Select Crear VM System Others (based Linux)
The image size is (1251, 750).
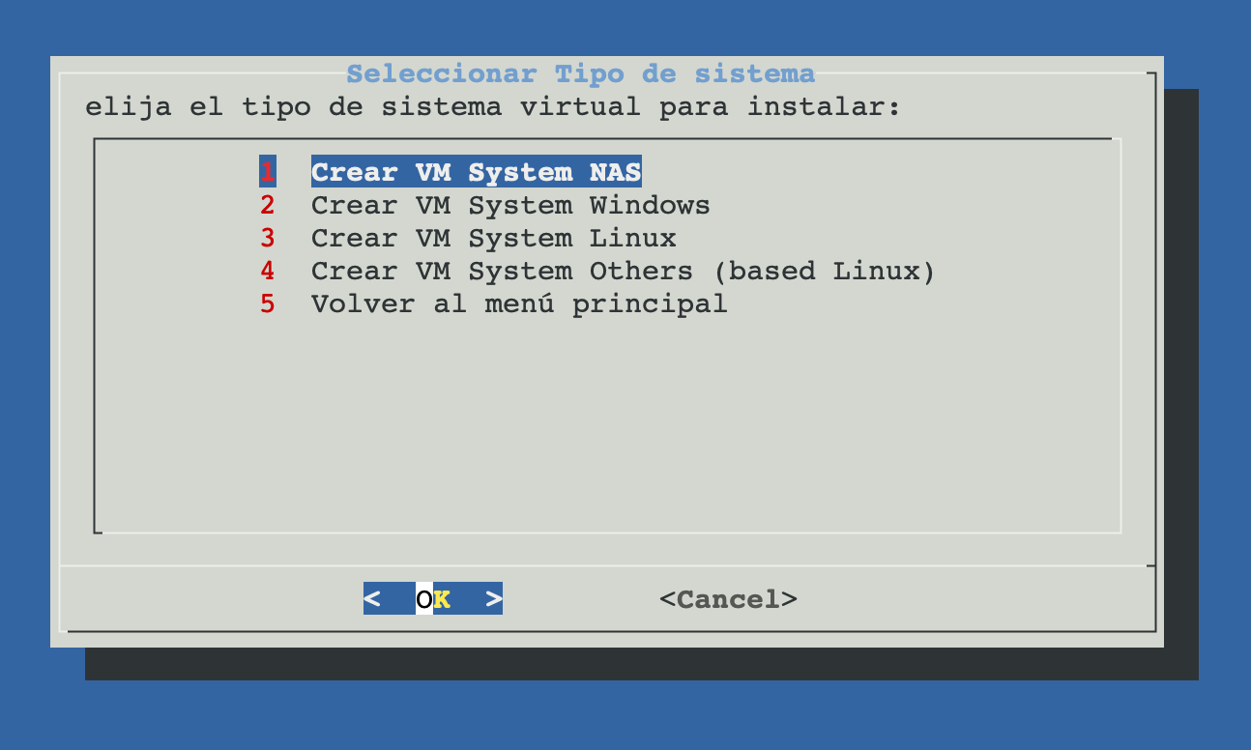coord(623,272)
